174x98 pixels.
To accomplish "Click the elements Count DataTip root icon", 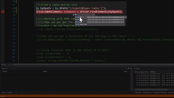I will 76,14.
